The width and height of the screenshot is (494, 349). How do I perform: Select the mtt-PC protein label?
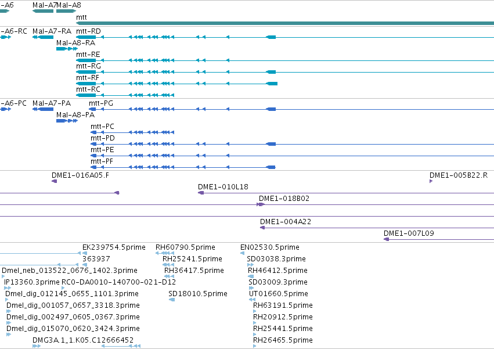click(x=102, y=127)
